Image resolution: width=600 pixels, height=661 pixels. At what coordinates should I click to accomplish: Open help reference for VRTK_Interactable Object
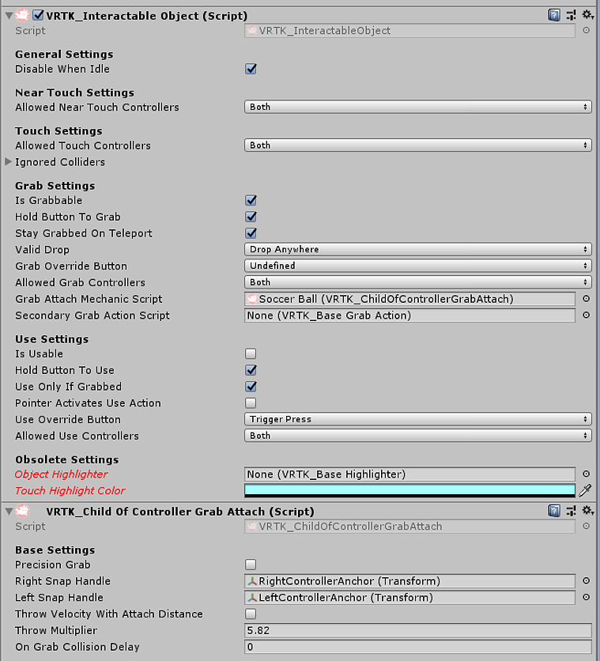[554, 16]
